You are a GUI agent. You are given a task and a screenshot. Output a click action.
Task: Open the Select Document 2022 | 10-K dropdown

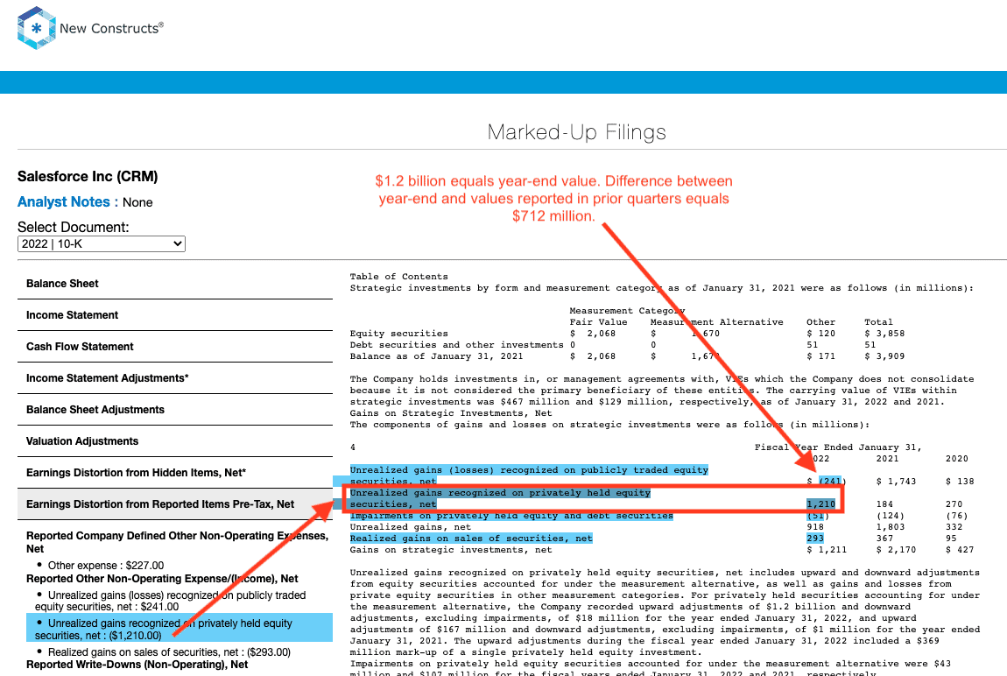[x=102, y=244]
